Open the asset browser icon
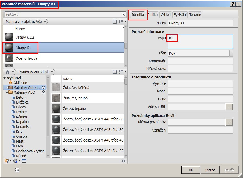This screenshot has width=243, height=178. click(x=24, y=161)
